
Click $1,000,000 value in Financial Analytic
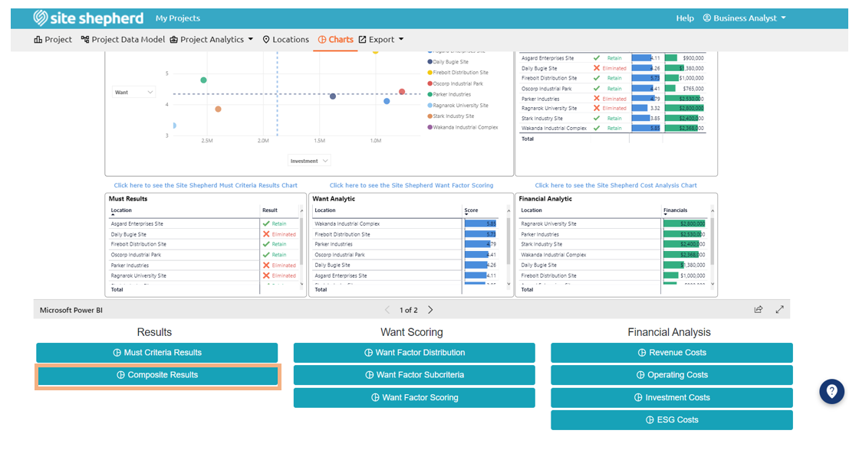click(693, 276)
